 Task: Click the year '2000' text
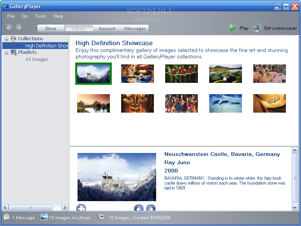pyautogui.click(x=171, y=171)
